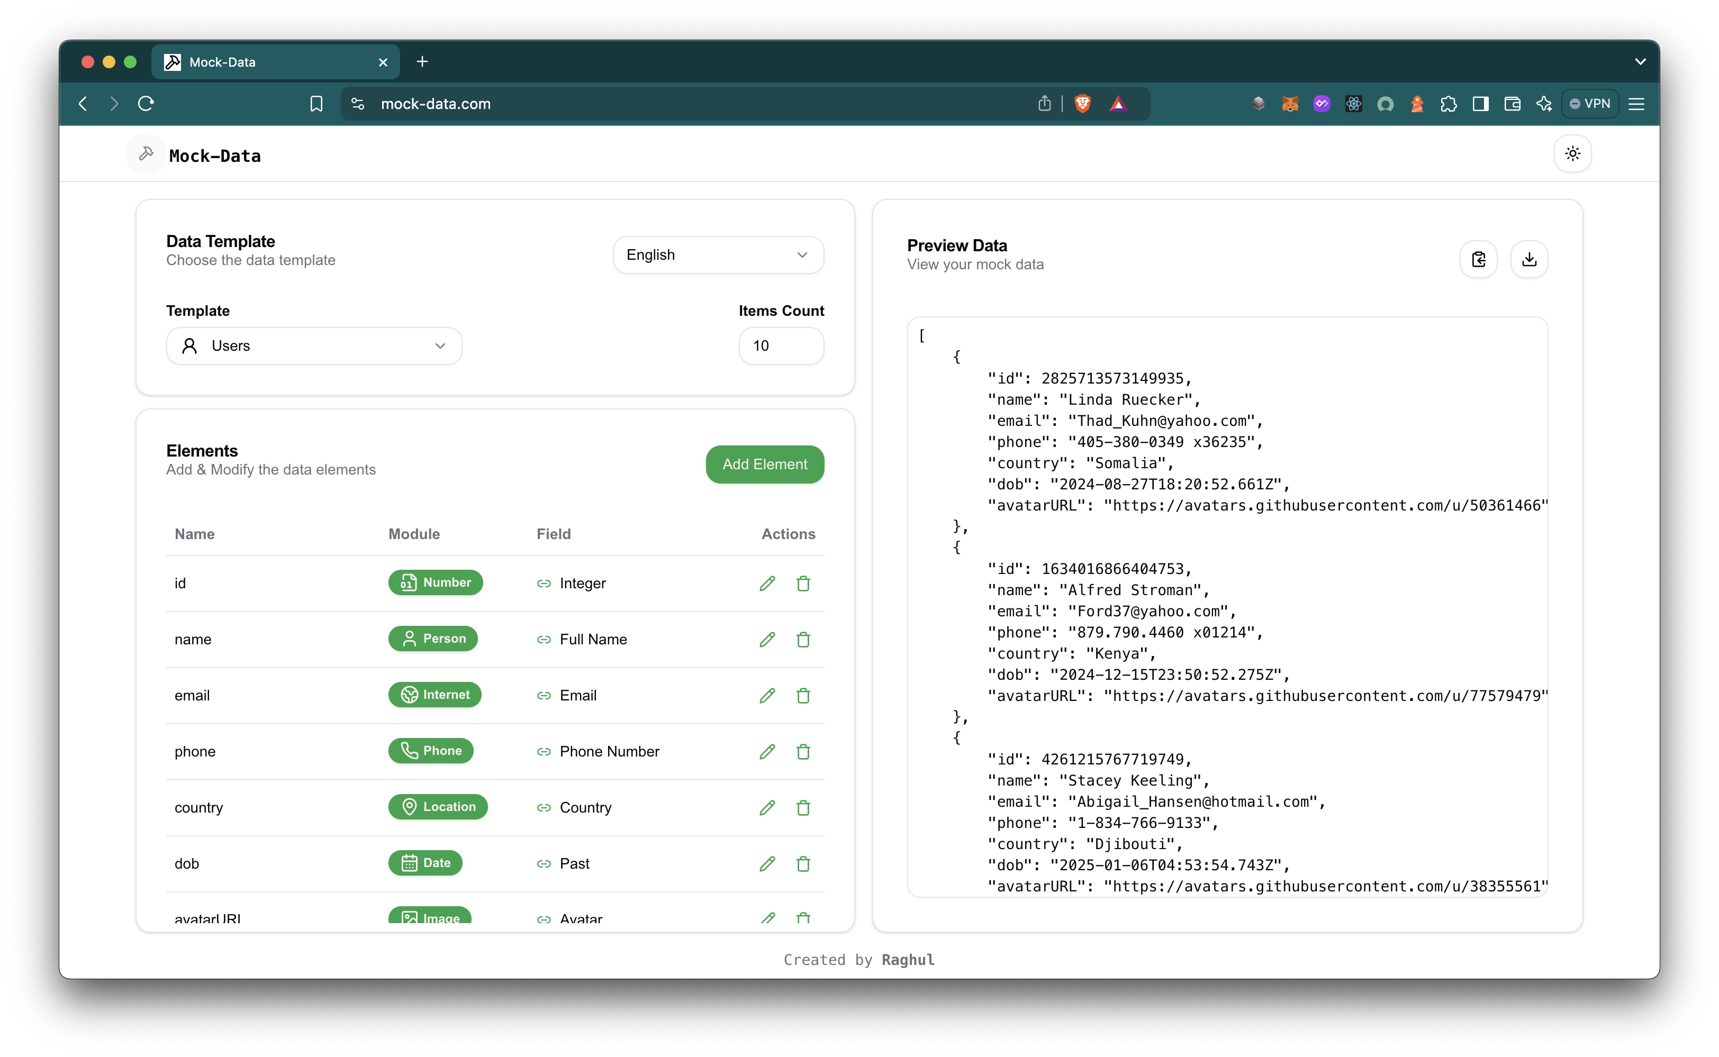Click the Phone module badge
The width and height of the screenshot is (1719, 1057).
click(x=431, y=751)
